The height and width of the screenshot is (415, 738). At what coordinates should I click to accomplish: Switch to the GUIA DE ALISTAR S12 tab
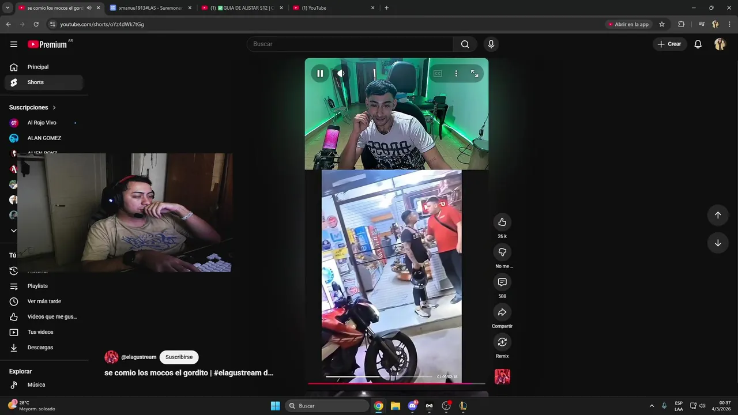(242, 8)
